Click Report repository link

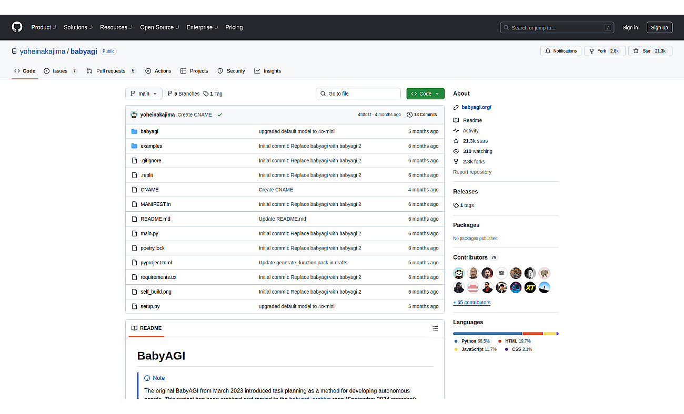[472, 172]
